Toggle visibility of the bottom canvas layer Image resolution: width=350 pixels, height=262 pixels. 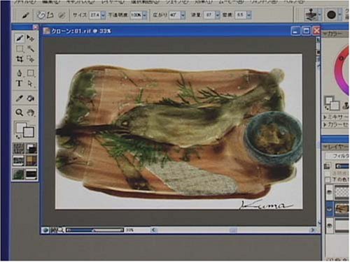coord(329,225)
